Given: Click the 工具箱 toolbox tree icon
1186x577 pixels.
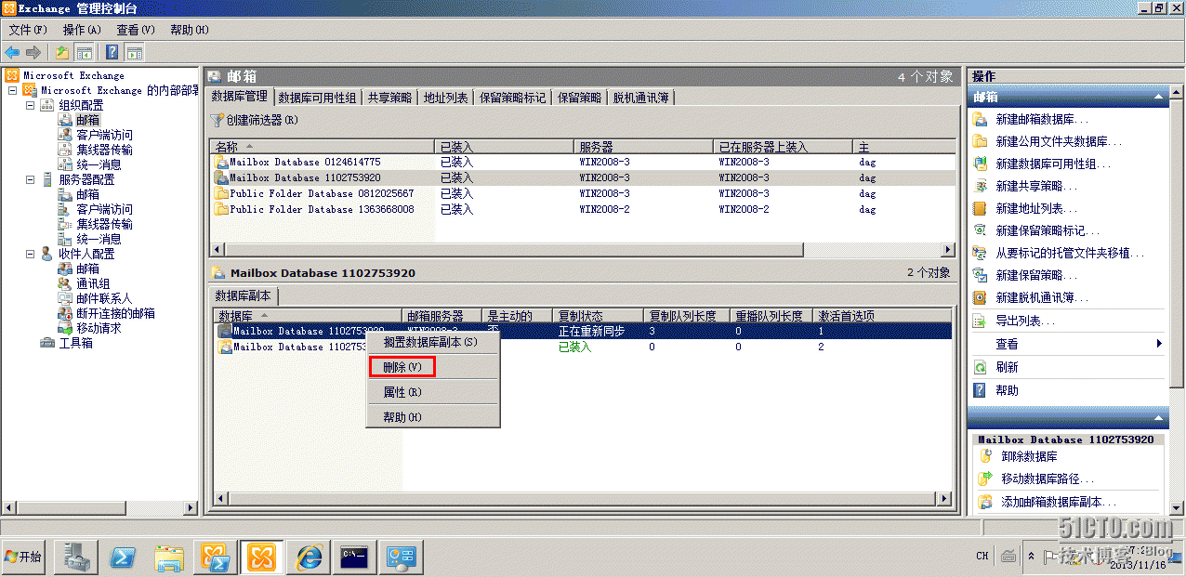Looking at the screenshot, I should 48,343.
